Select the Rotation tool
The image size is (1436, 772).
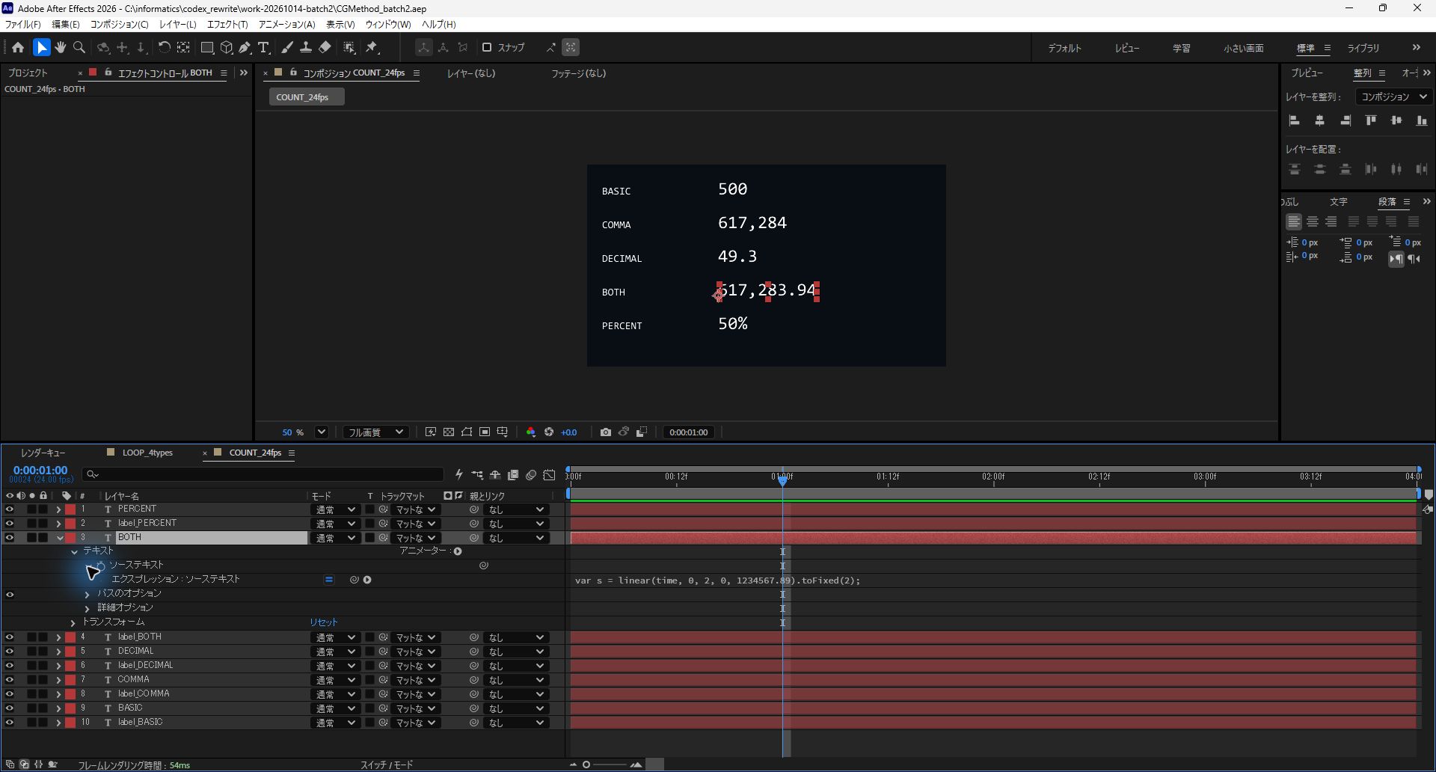(164, 47)
